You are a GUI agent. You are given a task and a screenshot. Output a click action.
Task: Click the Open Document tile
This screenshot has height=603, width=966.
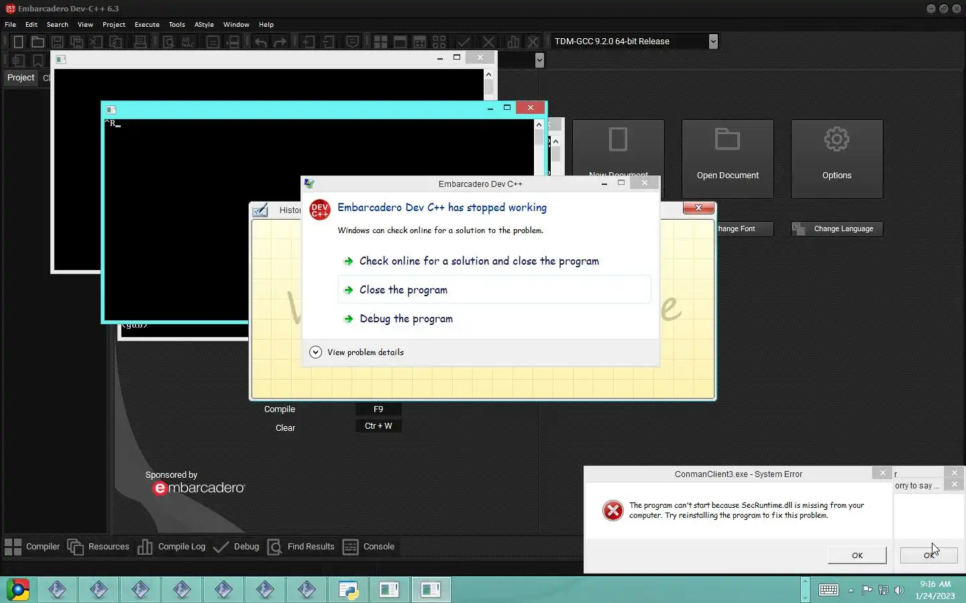pyautogui.click(x=728, y=159)
